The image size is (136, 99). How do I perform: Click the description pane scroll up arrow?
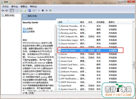coord(56,26)
